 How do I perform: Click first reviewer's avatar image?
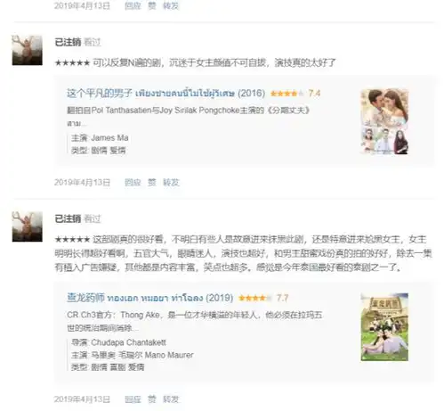pyautogui.click(x=27, y=50)
